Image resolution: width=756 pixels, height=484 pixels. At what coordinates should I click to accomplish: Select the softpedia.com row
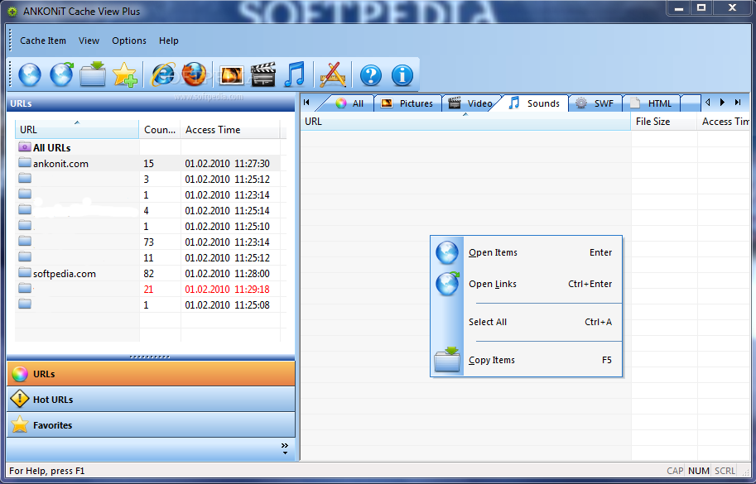(x=147, y=274)
